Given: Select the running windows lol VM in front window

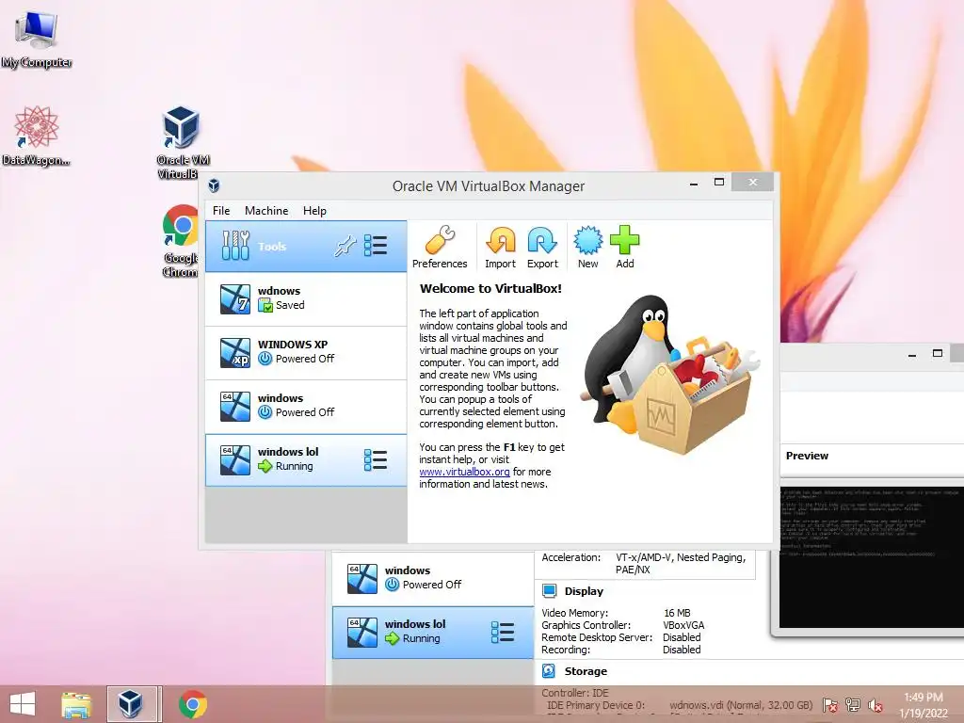Looking at the screenshot, I should pyautogui.click(x=306, y=459).
